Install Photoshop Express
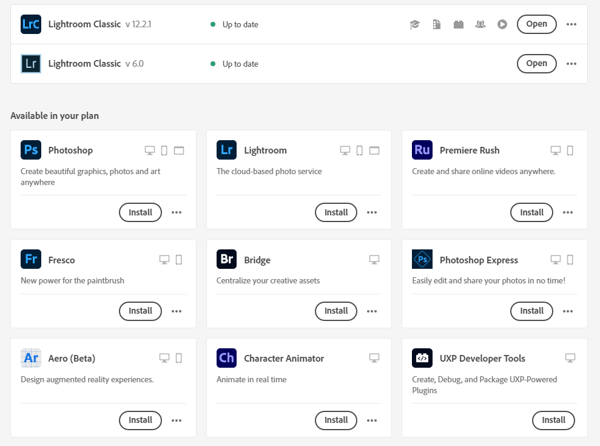Viewport: 600px width, 446px height. point(531,311)
